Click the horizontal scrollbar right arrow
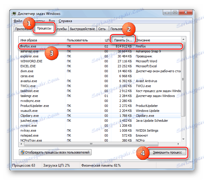Viewport: 204px width, 180px height. point(178,144)
